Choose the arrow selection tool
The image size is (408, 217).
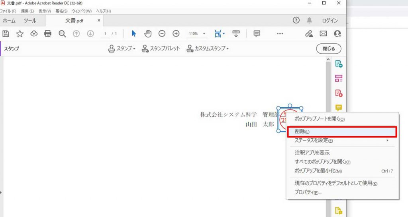(x=134, y=34)
